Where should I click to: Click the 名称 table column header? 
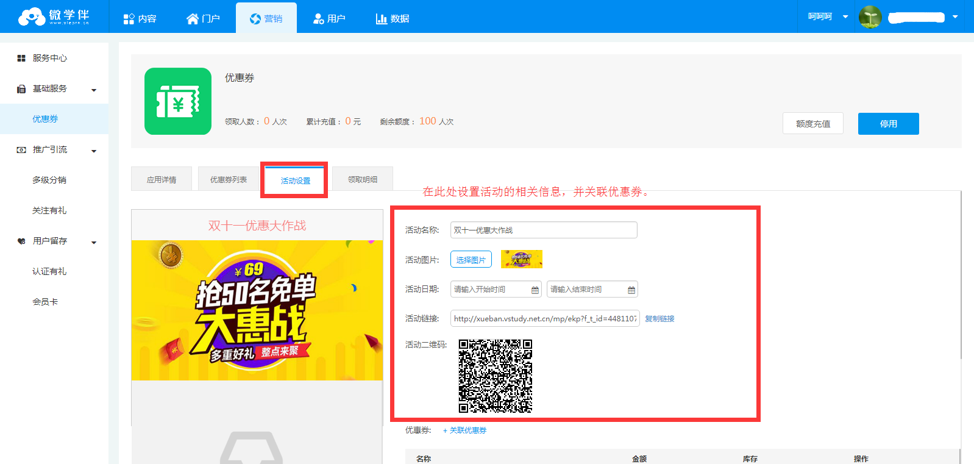pos(424,459)
